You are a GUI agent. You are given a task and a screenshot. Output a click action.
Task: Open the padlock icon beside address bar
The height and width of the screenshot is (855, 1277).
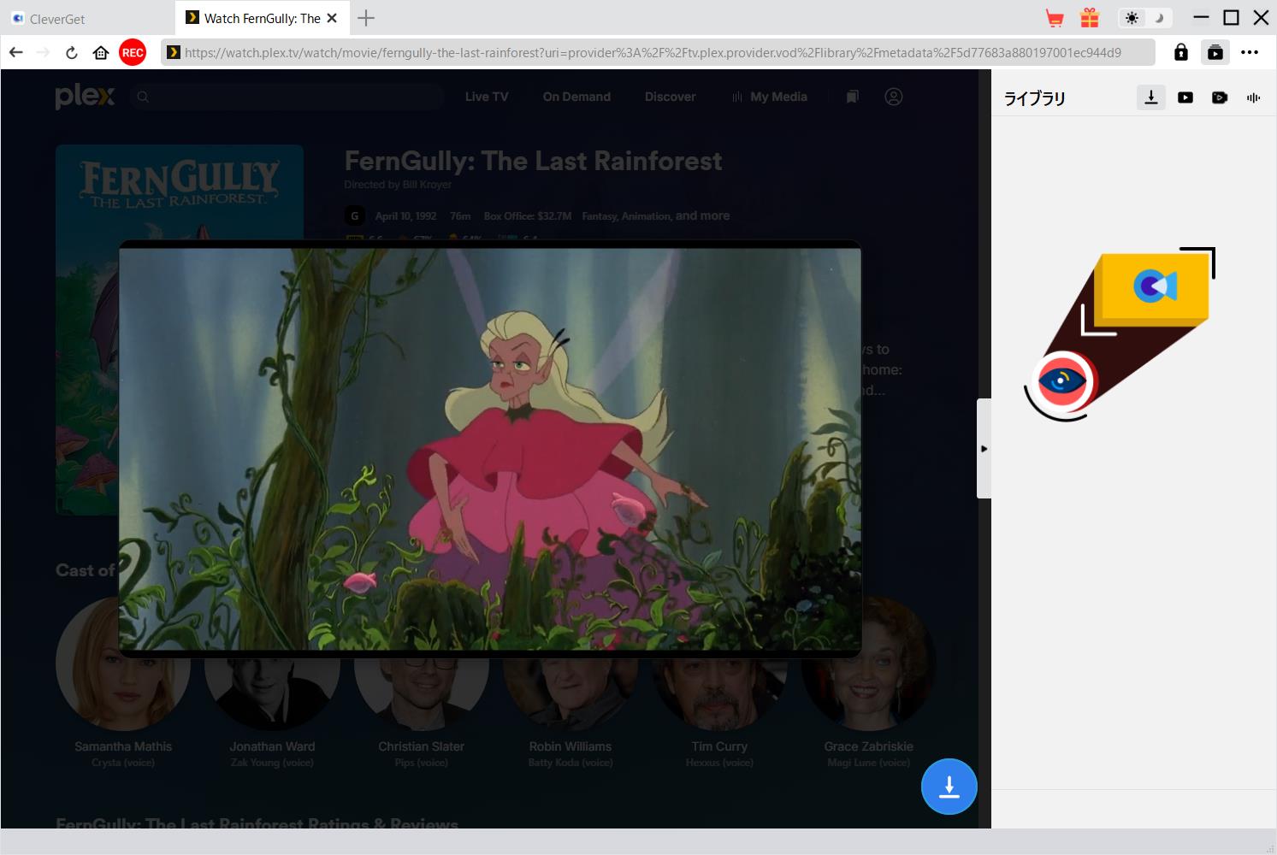[1180, 52]
